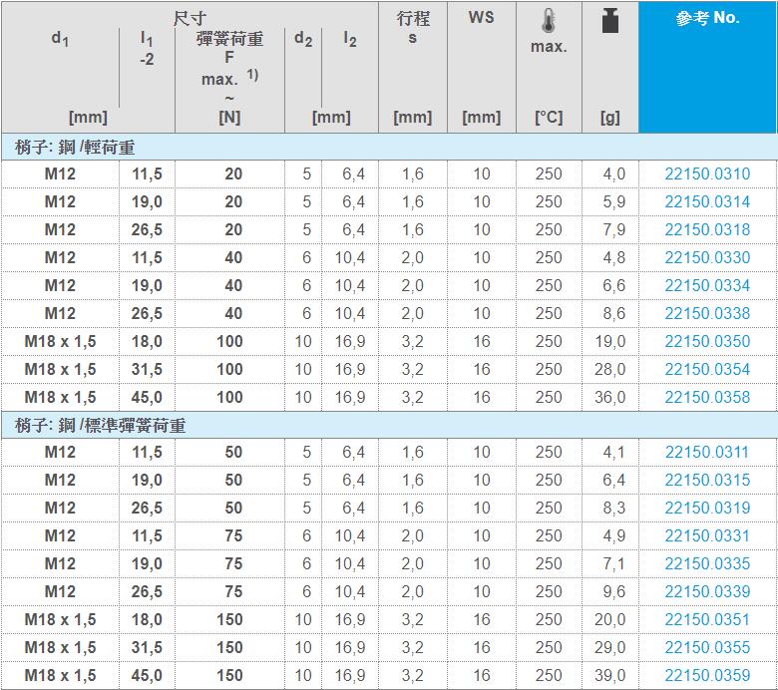The height and width of the screenshot is (690, 778).
Task: Follow the 22150.0330 link
Action: click(707, 258)
